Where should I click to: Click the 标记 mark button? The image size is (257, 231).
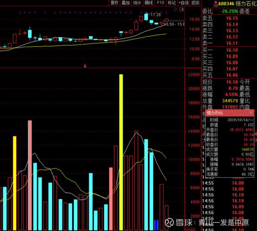tap(171, 3)
